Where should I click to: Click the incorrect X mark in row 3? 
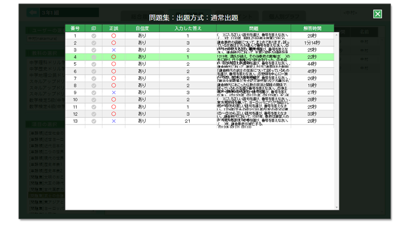point(114,50)
